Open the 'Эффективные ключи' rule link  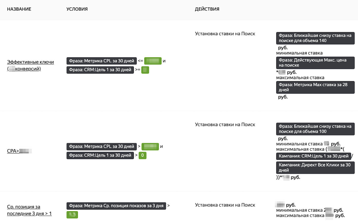31,65
